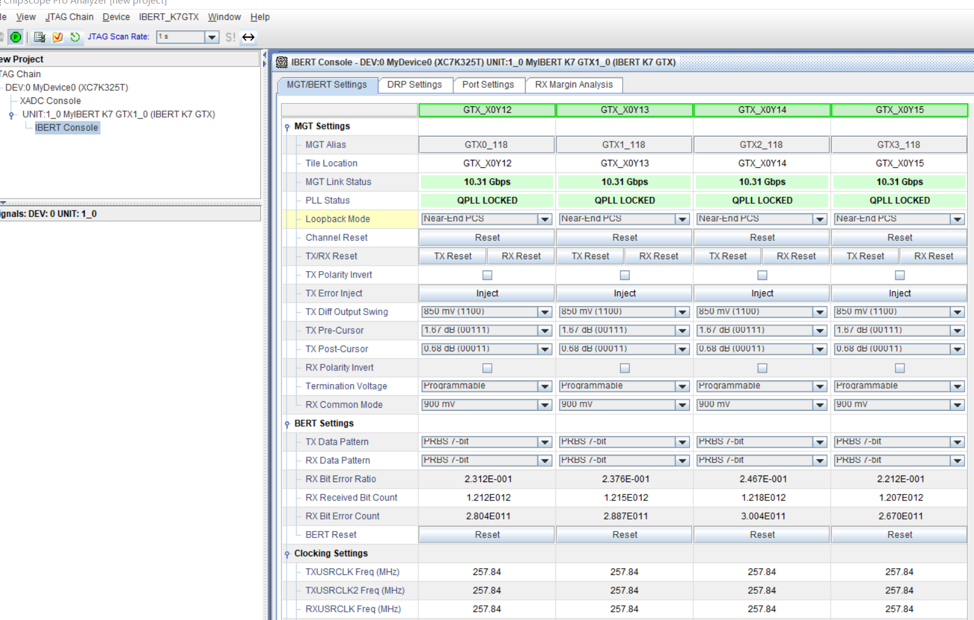Inject TX error on GTX_X0Y15
974x620 pixels.
pyautogui.click(x=900, y=294)
